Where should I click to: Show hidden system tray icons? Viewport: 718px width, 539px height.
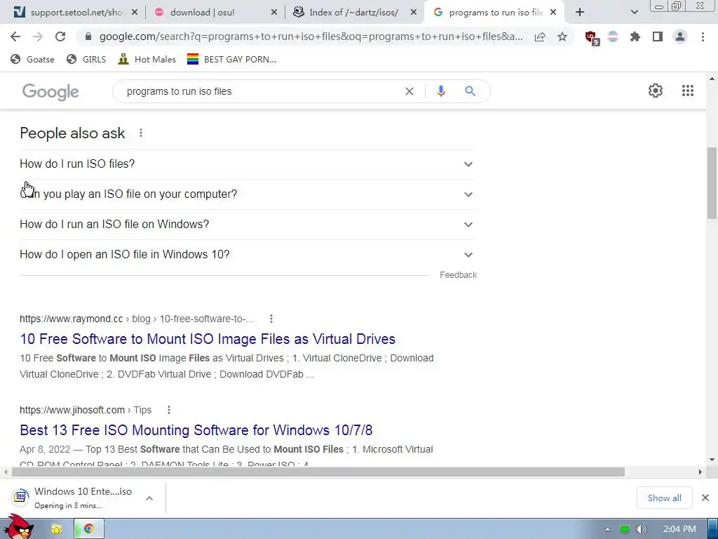[x=607, y=529]
